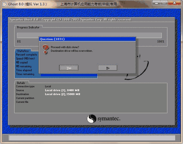Click the Statistics panel heading
183x144 pixels.
pos(23,51)
